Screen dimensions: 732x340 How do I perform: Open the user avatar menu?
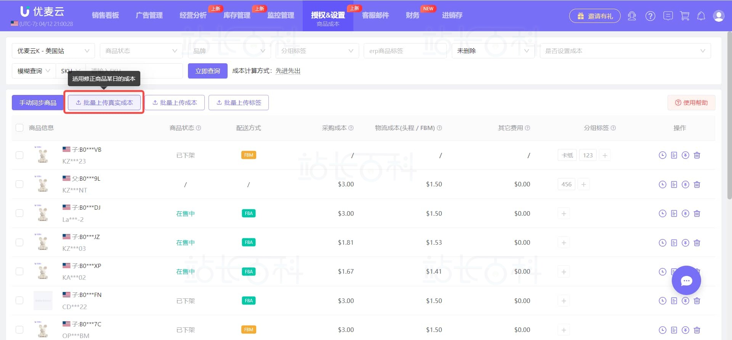click(x=719, y=16)
